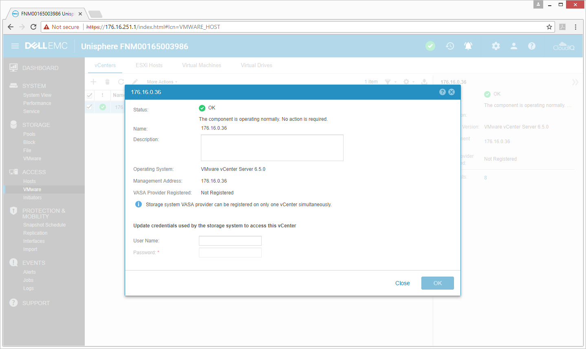Open Service under System
The image size is (586, 349).
[31, 111]
